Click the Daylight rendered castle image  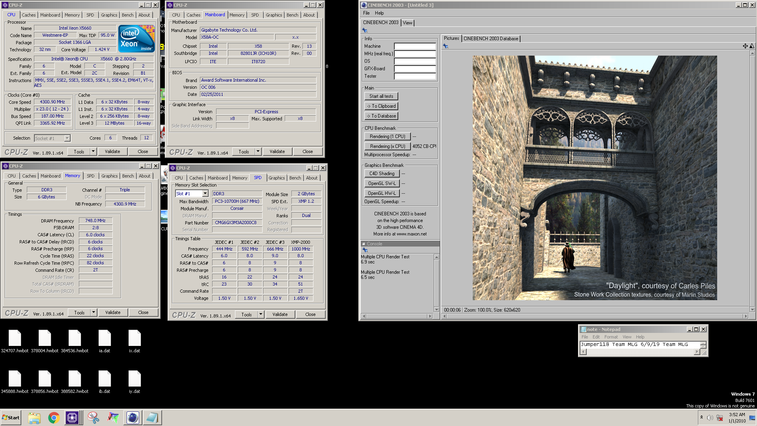coord(595,178)
